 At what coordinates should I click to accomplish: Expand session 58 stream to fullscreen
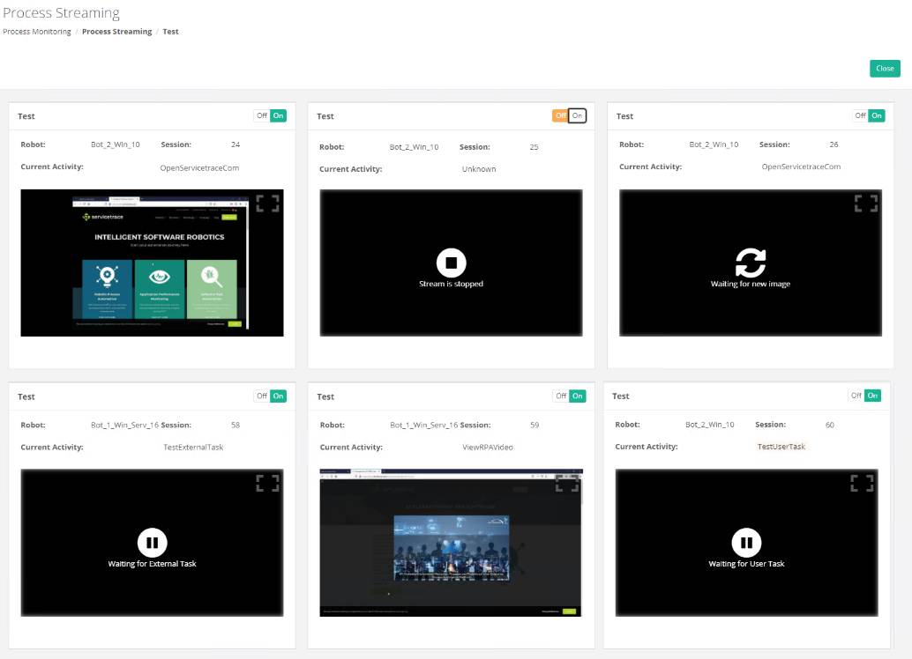pyautogui.click(x=268, y=483)
